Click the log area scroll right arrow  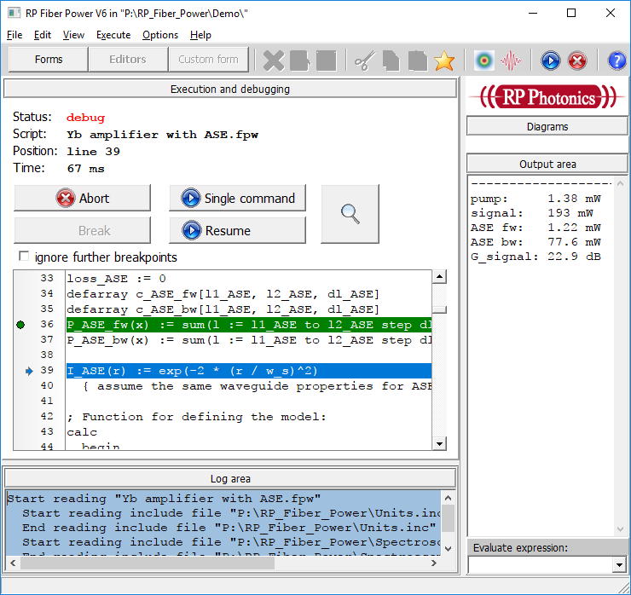(433, 563)
